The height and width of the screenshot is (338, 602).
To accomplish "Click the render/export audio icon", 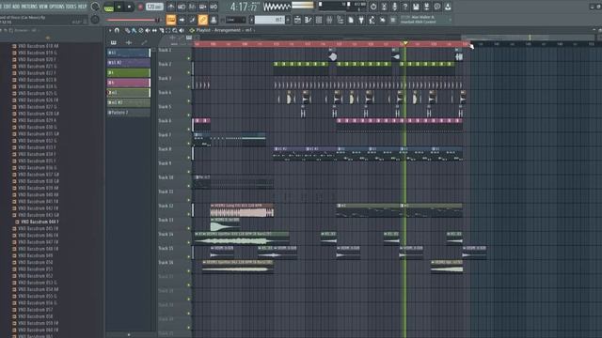I will click(426, 7).
